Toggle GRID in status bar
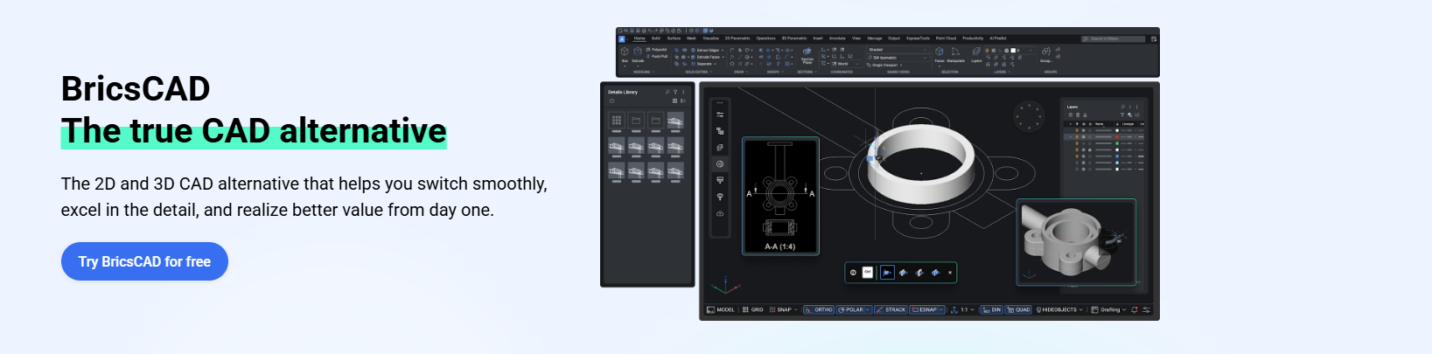The width and height of the screenshot is (1432, 354). pos(753,309)
